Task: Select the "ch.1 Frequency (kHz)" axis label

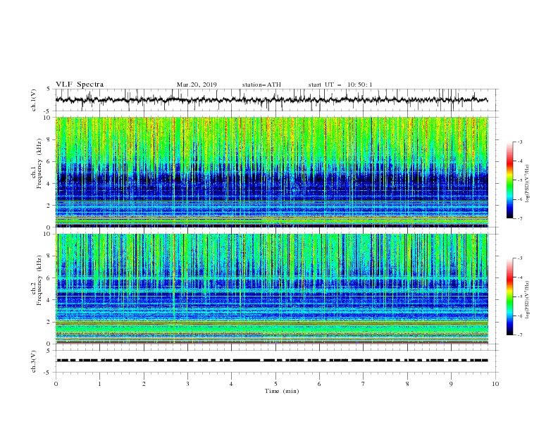Action: pos(37,163)
